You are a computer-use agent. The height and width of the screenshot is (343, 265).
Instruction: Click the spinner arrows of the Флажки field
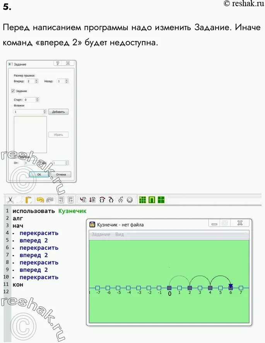click(x=44, y=112)
